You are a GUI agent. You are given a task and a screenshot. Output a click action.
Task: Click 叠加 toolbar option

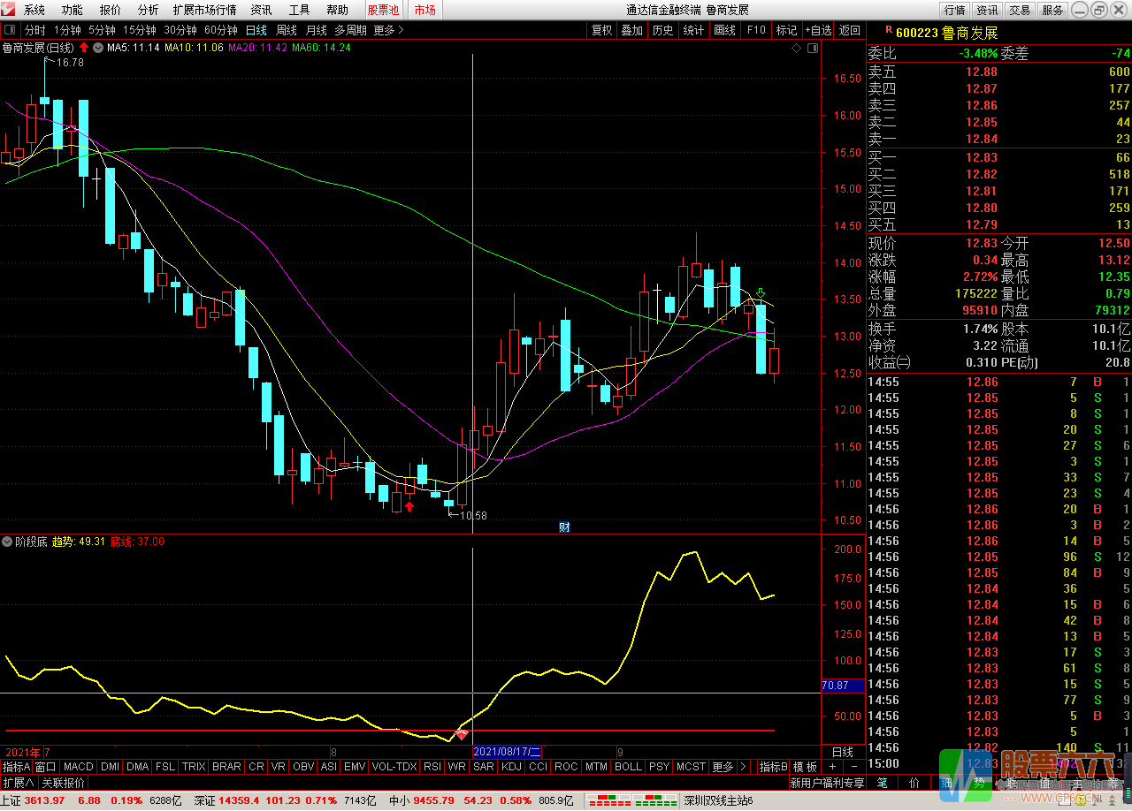[x=632, y=30]
